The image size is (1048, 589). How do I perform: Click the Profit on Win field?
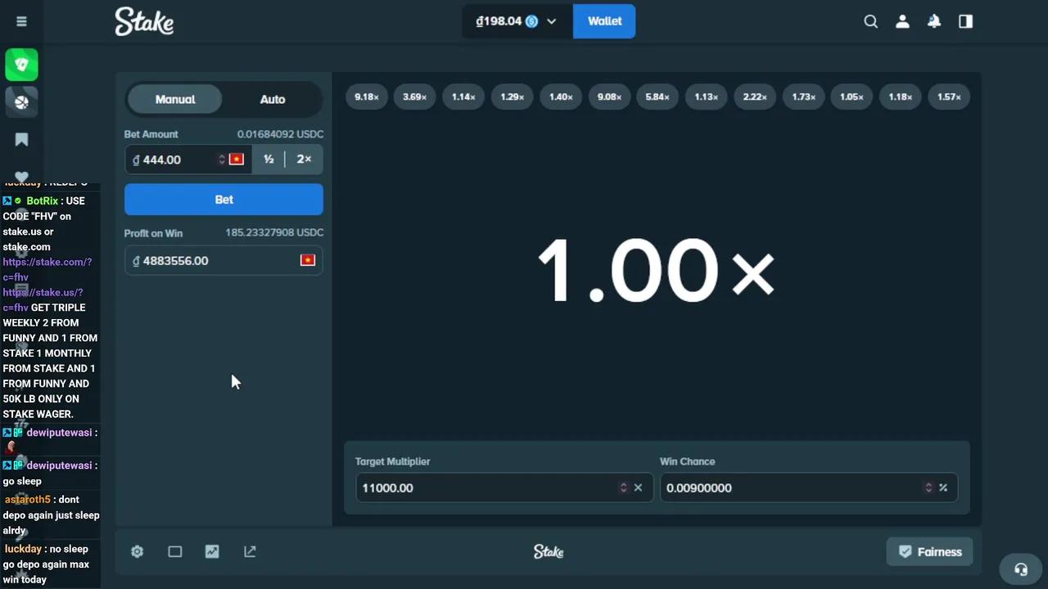tap(224, 261)
